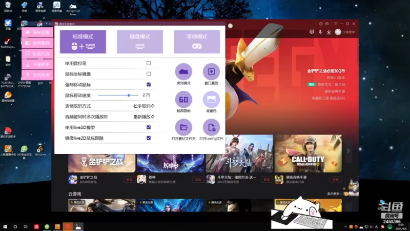Click the Bongo Cat overlay character
Viewport: 410px width, 231px height.
301,213
